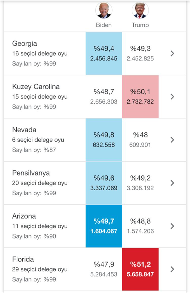Screen dimensions: 190x293
Task: Click the light blue Georgia Biden cell
Action: [104, 53]
